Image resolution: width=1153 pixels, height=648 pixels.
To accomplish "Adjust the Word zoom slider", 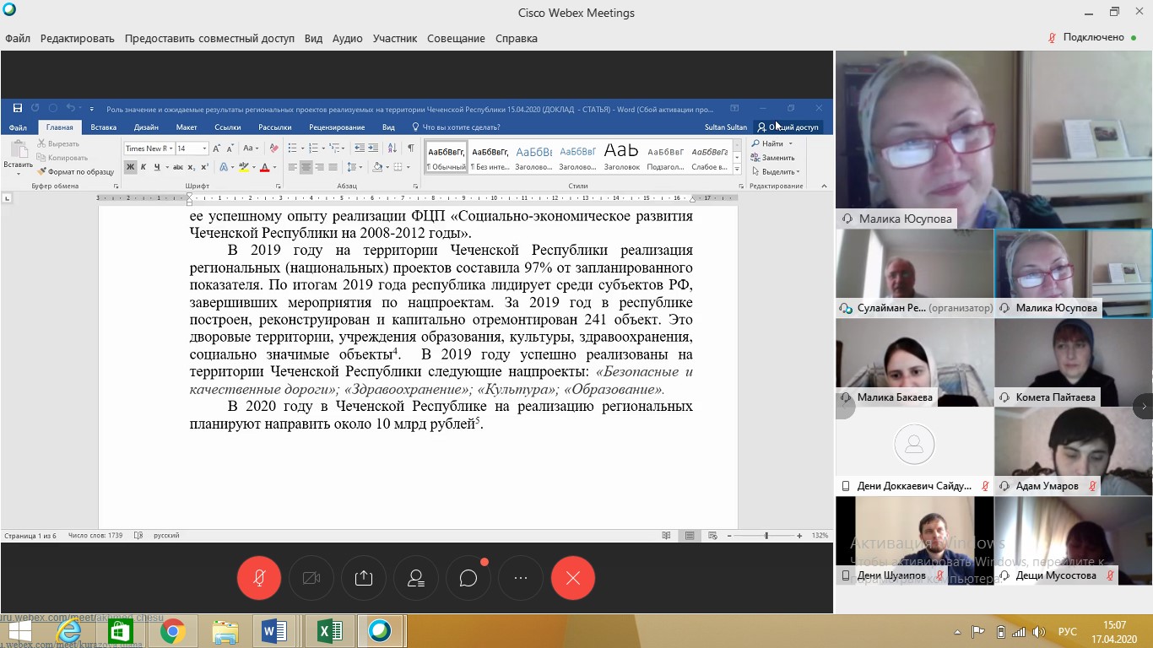I will 766,536.
